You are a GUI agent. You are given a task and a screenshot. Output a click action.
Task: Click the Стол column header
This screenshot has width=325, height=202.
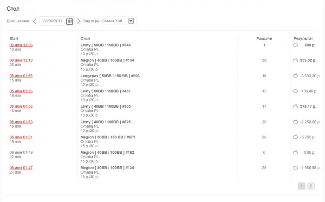click(x=85, y=39)
